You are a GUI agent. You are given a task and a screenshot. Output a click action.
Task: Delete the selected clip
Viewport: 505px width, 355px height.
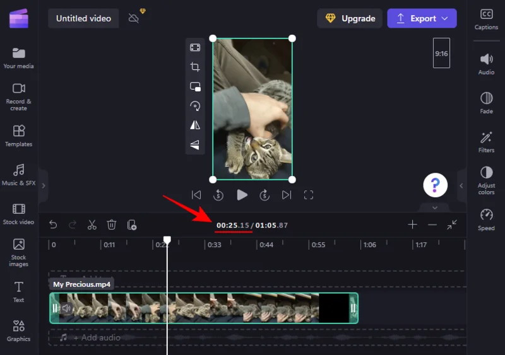coord(112,224)
